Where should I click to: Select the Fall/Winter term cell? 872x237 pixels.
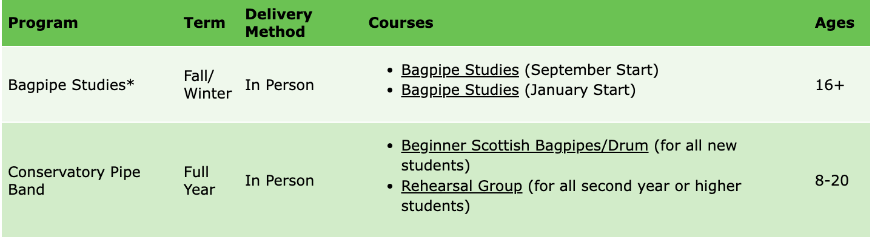pyautogui.click(x=207, y=85)
